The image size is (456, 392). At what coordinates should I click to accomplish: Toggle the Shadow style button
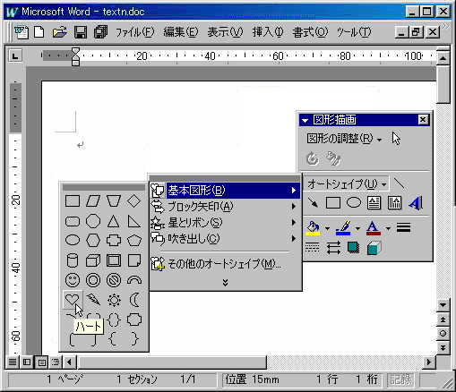353,248
